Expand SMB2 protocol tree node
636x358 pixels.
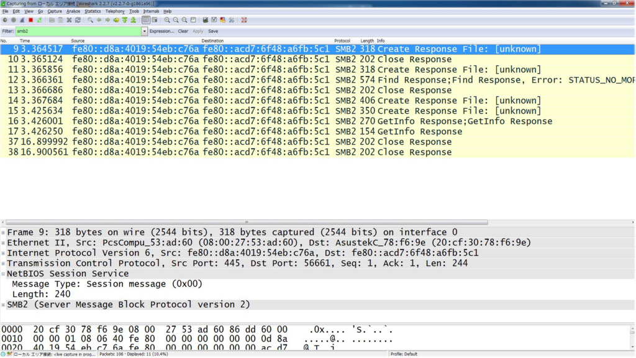pyautogui.click(x=3, y=305)
